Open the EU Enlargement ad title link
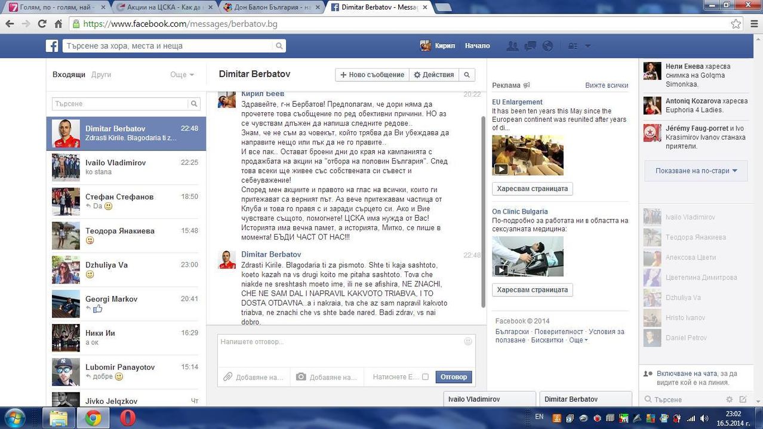The image size is (763, 429). (517, 102)
